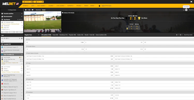The height and width of the screenshot is (100, 194).
Task: Go to the Bingo section
Action: (x=86, y=6)
